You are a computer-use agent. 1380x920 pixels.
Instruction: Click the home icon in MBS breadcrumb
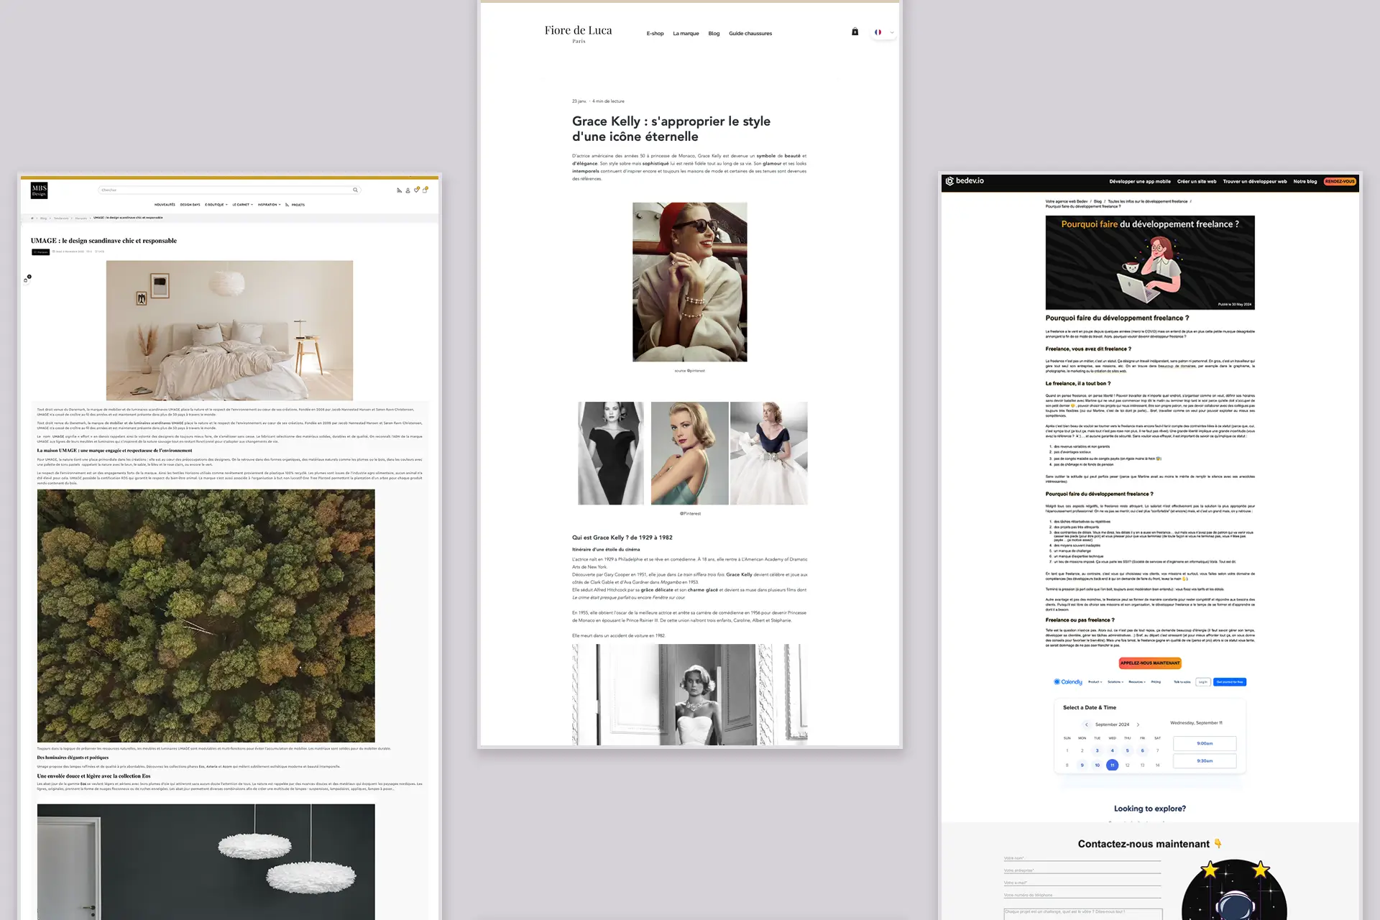32,218
